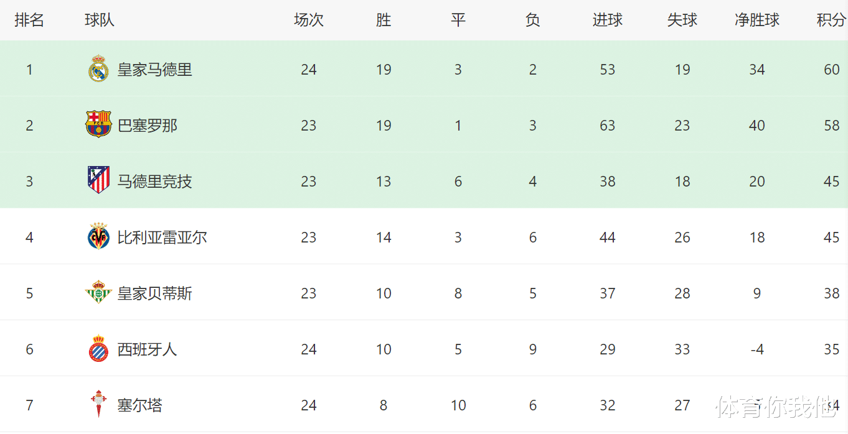
Task: Click the Villarreal club crest
Action: coord(98,237)
